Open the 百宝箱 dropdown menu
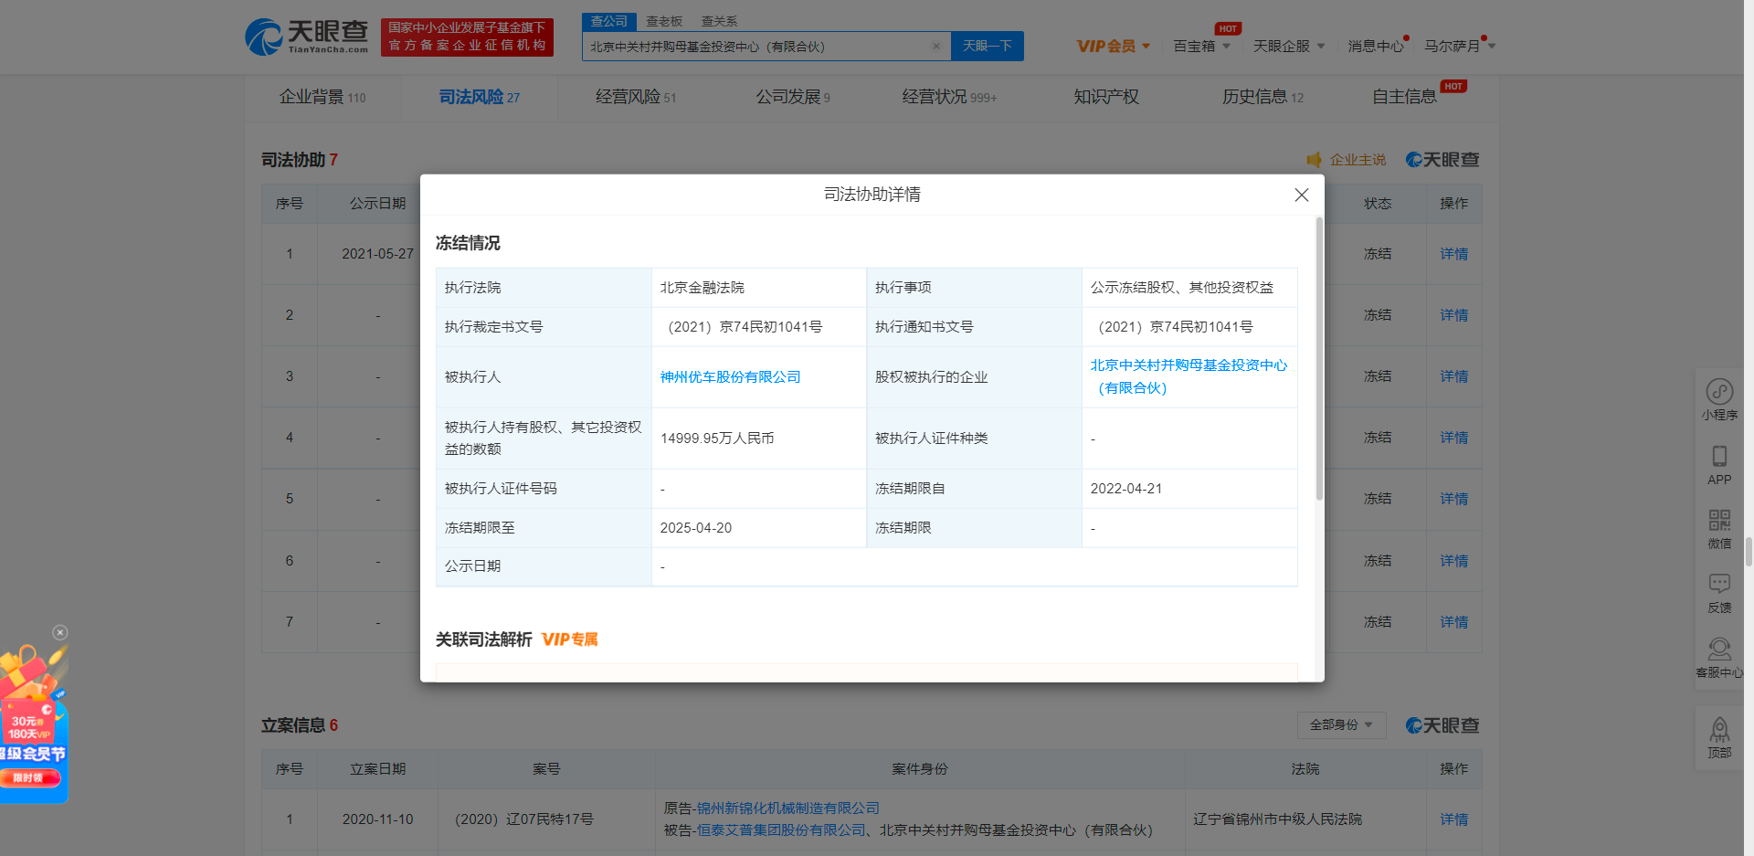1754x856 pixels. pos(1201,47)
